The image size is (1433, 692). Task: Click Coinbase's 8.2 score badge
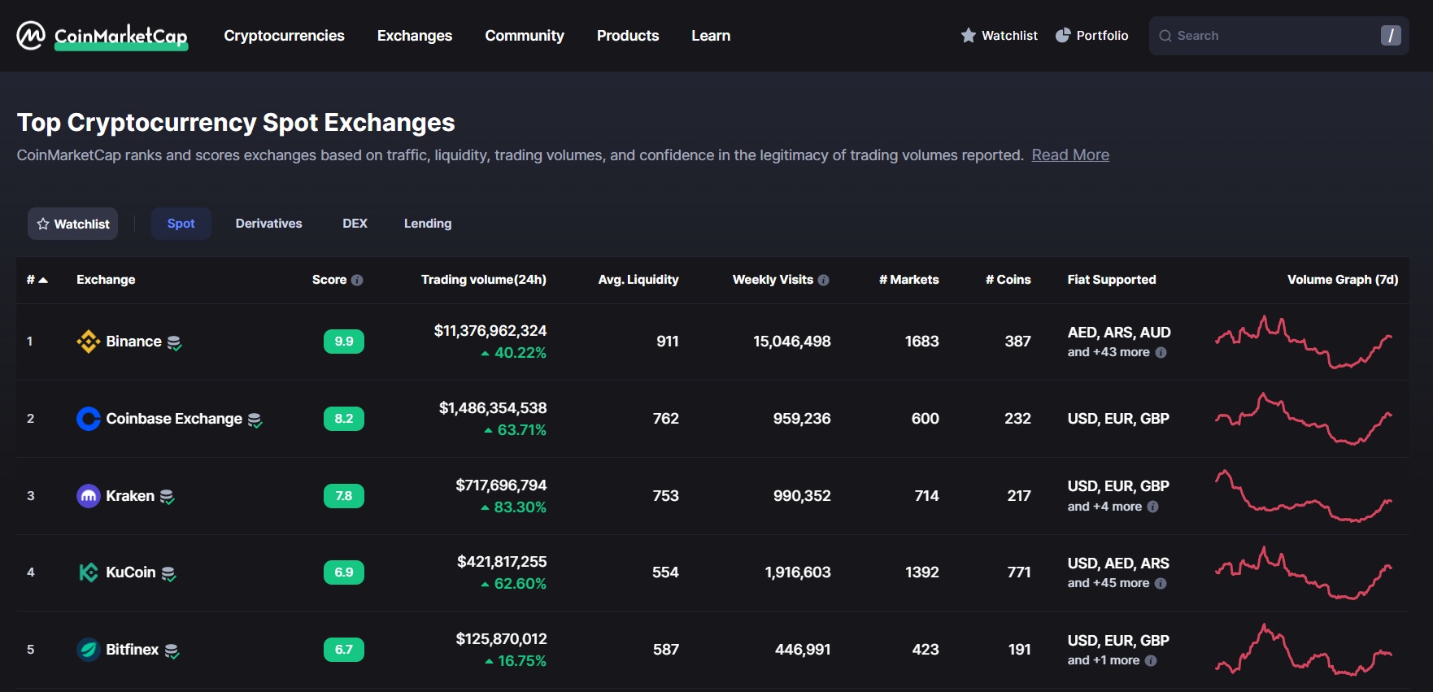pos(344,419)
